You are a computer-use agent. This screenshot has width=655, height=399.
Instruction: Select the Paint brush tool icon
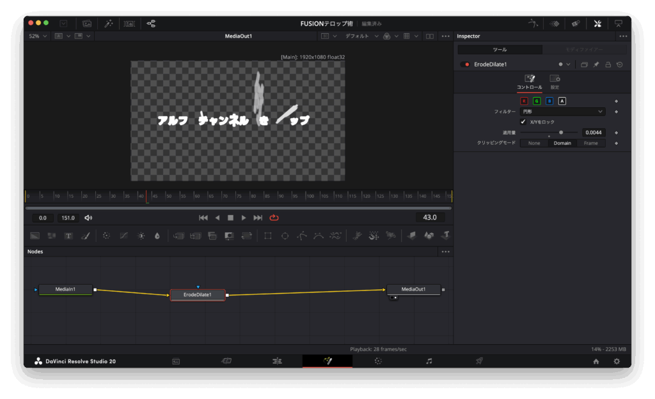(x=85, y=236)
